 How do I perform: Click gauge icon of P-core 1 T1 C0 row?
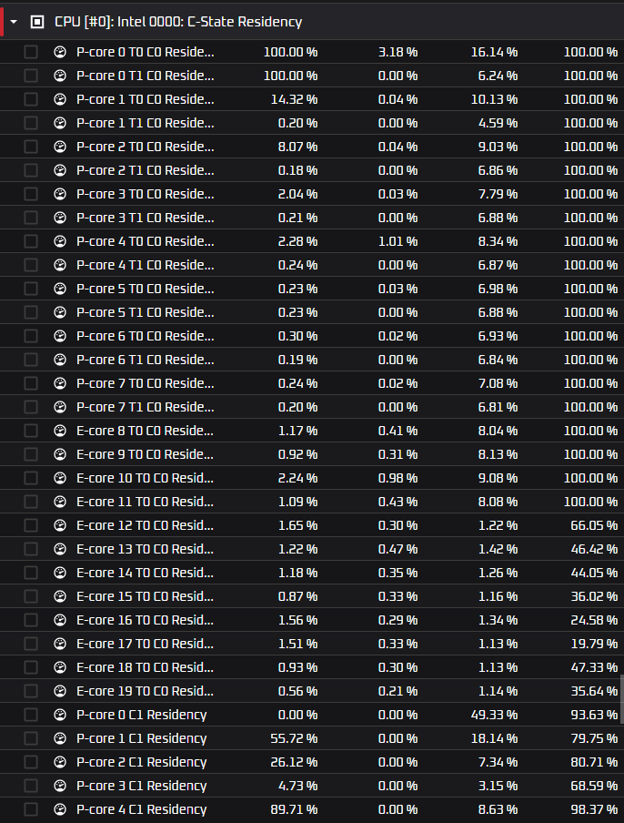click(60, 123)
